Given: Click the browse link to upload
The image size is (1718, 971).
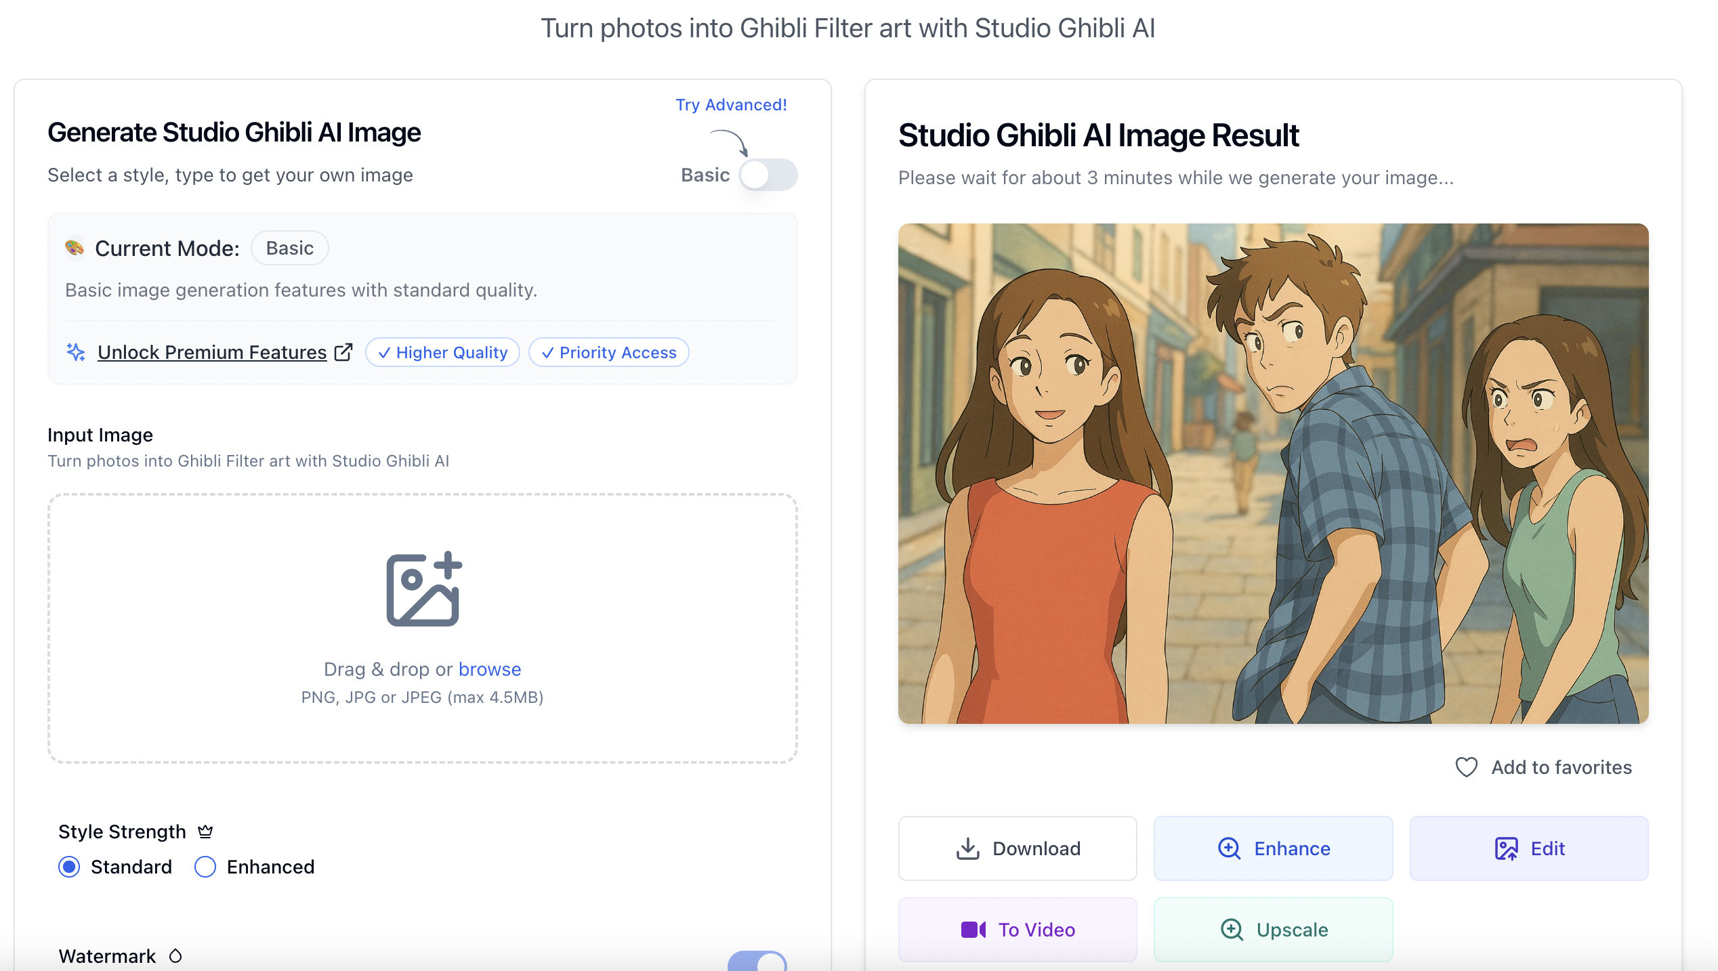Looking at the screenshot, I should (489, 669).
